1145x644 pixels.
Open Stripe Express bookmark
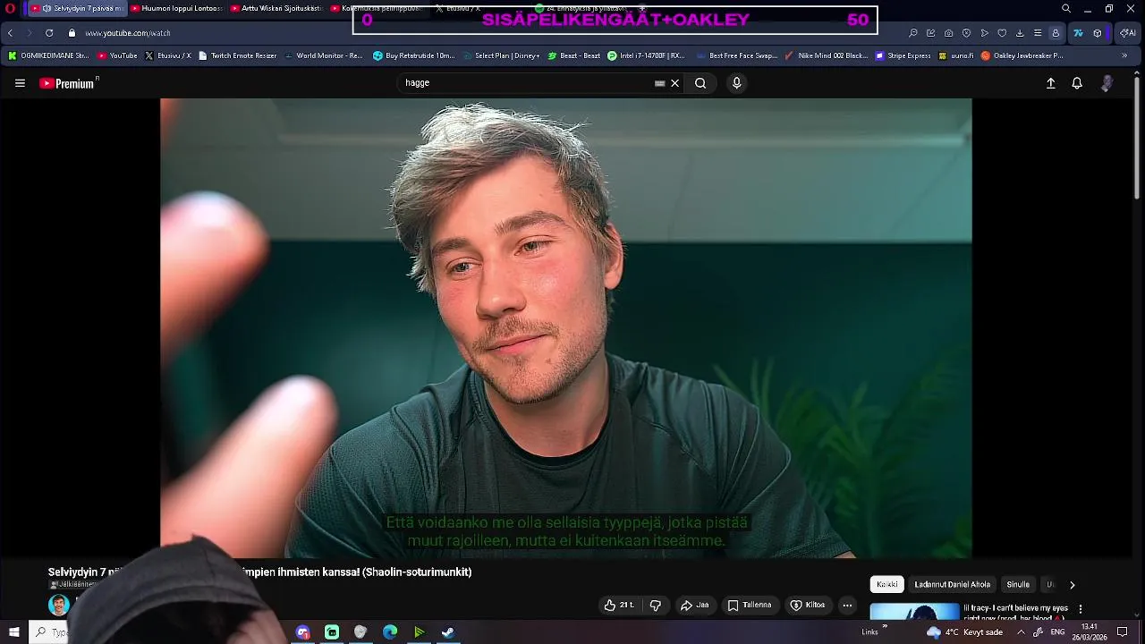903,55
